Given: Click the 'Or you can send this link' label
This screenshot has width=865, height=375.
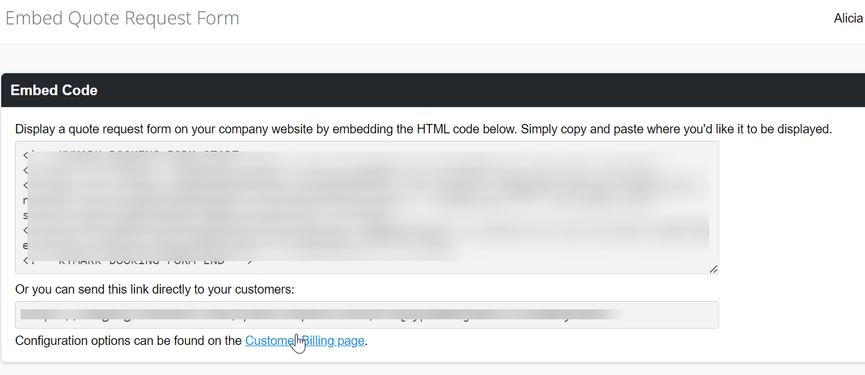Looking at the screenshot, I should point(155,290).
